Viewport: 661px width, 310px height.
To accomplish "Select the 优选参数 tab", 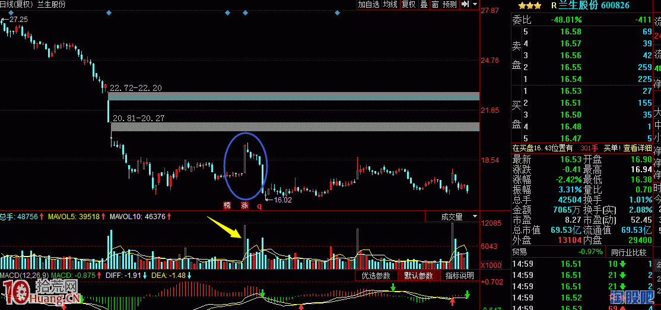I will (376, 276).
